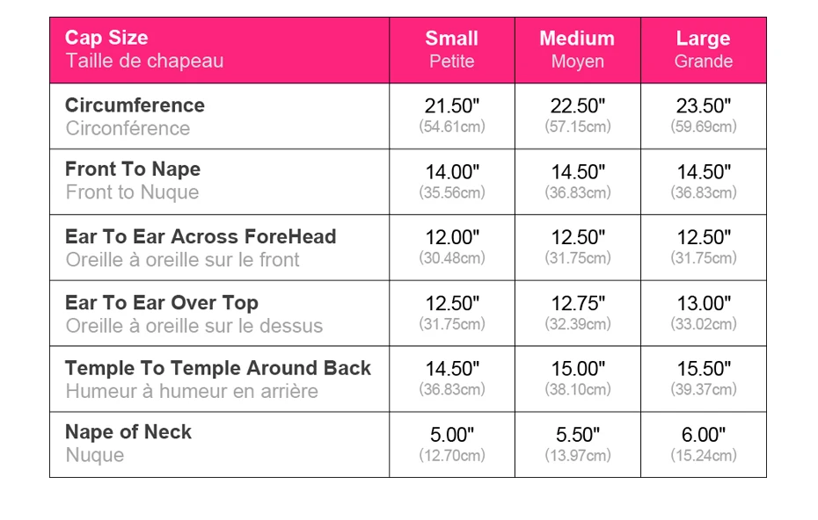Select the Small Ear To Ear Across ForeHead 12.00"
818x520 pixels.
pos(452,238)
